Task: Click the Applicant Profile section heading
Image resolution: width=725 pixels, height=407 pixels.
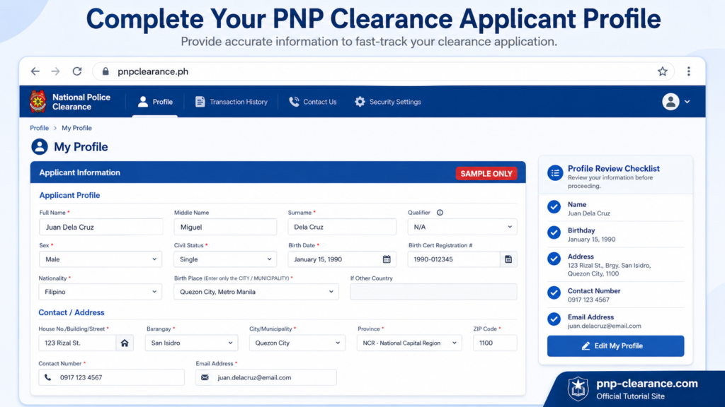Action: tap(69, 195)
